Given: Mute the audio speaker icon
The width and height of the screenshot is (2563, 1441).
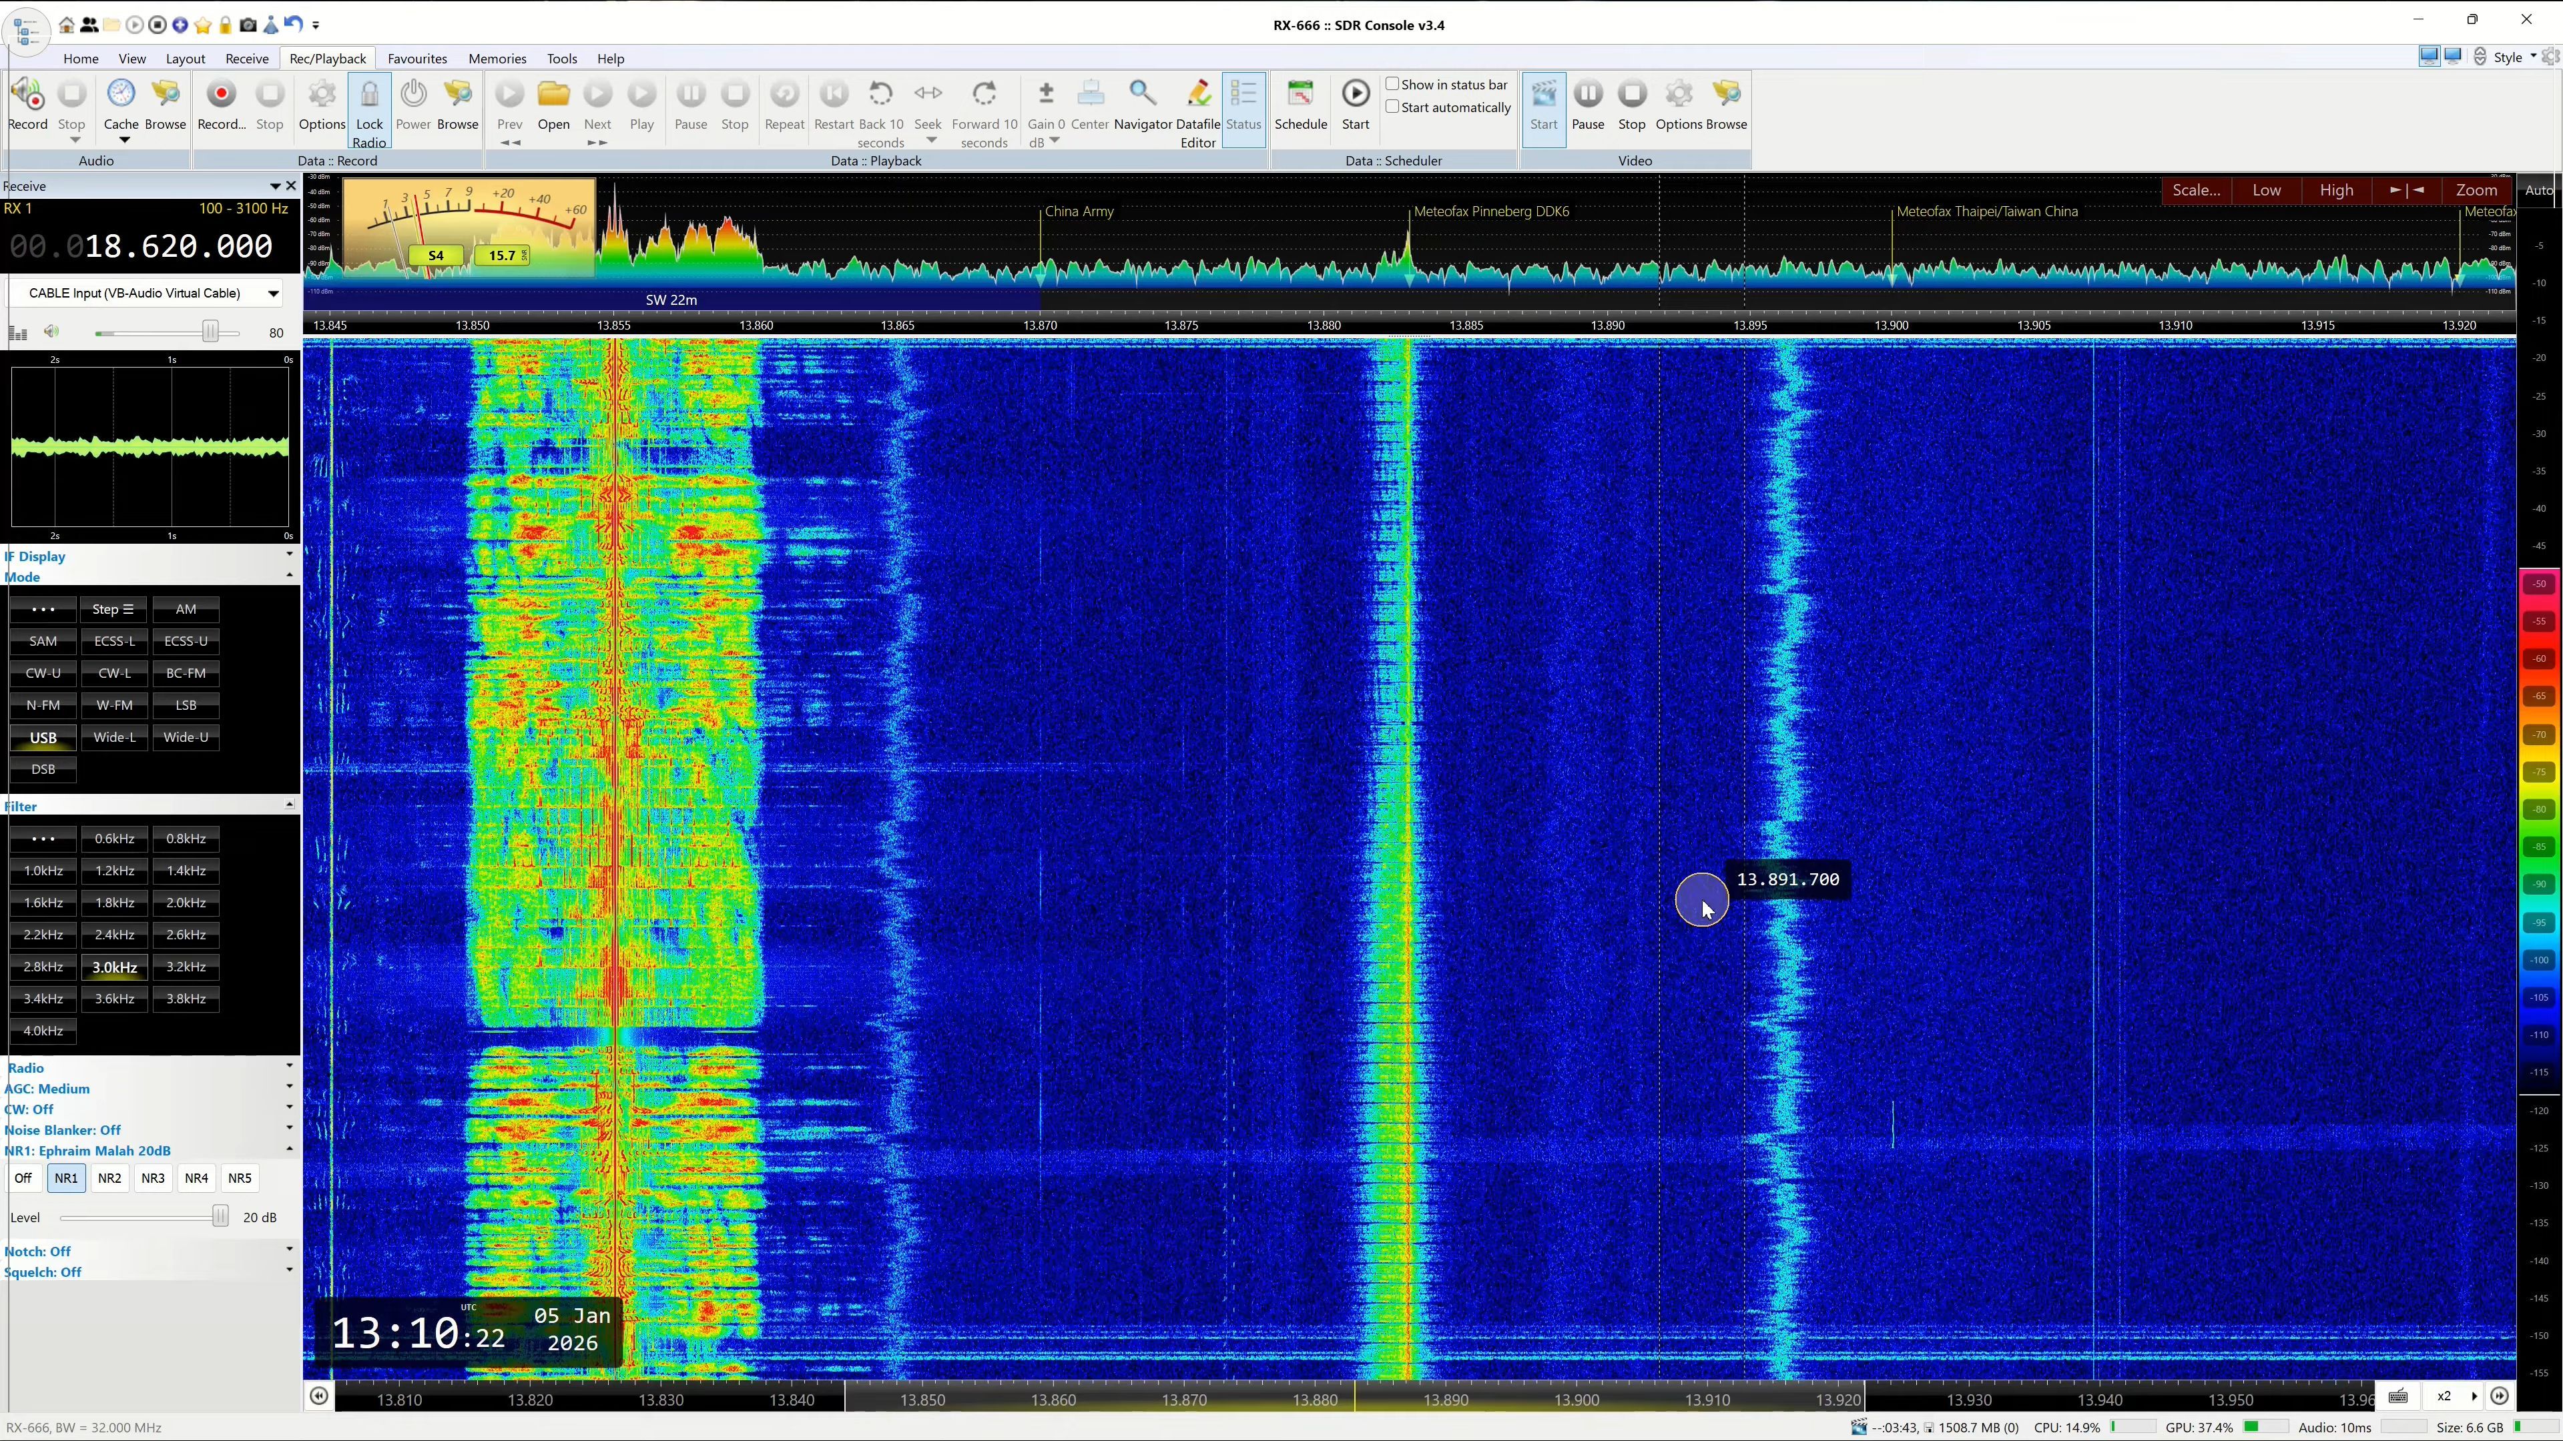Looking at the screenshot, I should point(52,332).
